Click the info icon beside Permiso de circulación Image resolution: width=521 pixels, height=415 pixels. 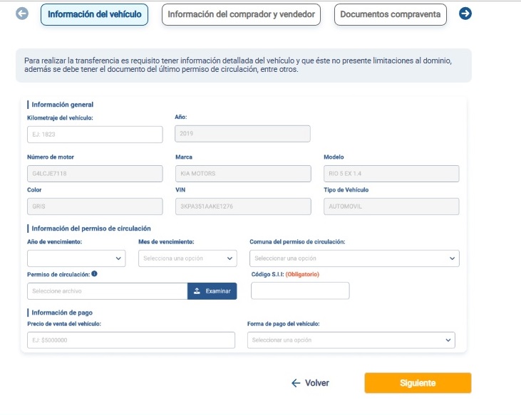tap(95, 274)
